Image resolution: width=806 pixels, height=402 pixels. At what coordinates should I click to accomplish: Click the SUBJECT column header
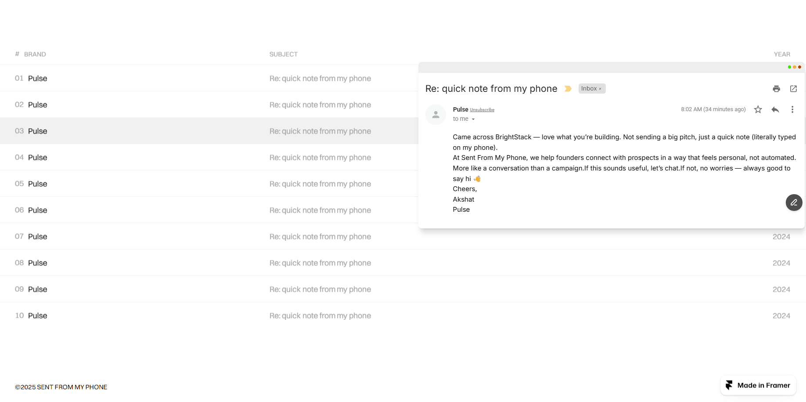click(x=284, y=54)
